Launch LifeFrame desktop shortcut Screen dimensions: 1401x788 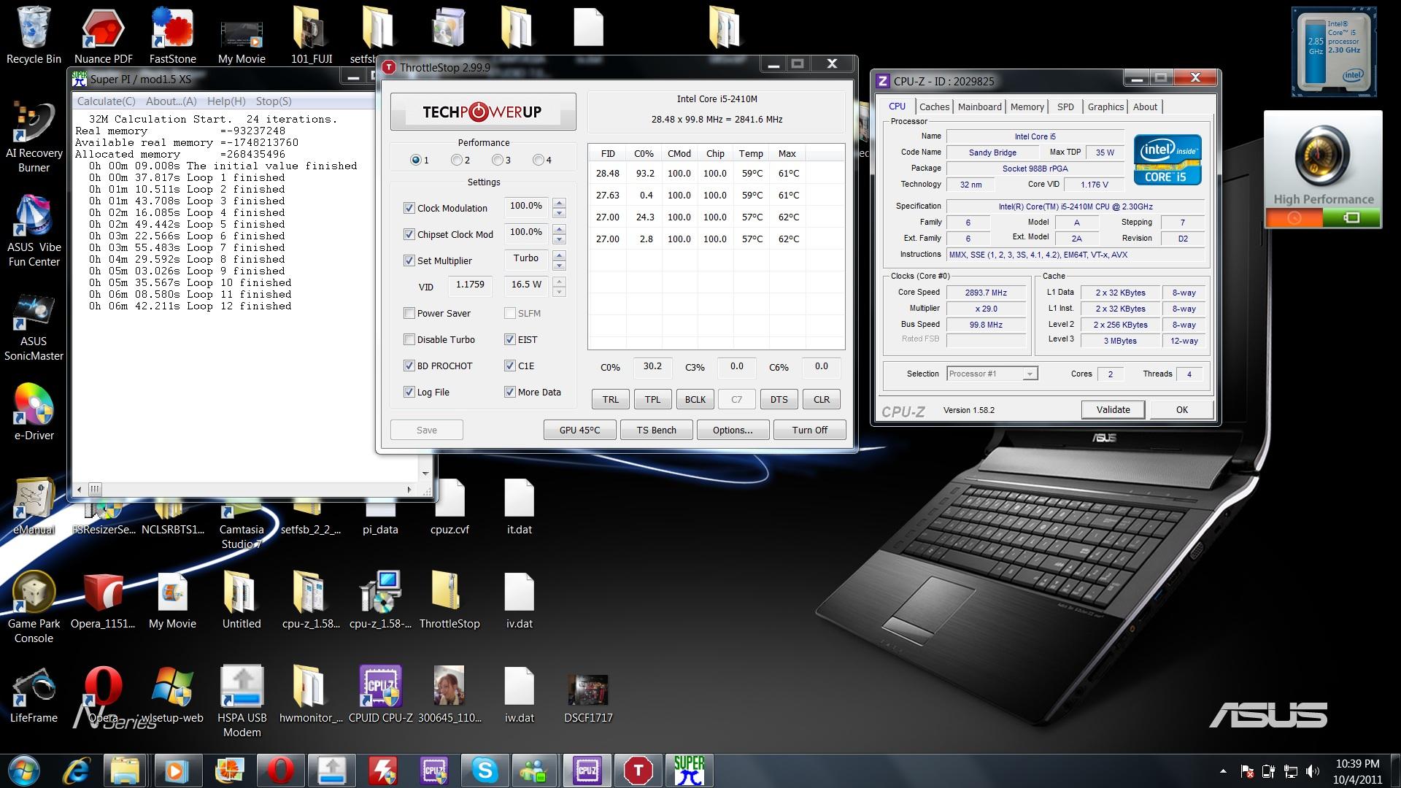pos(34,695)
